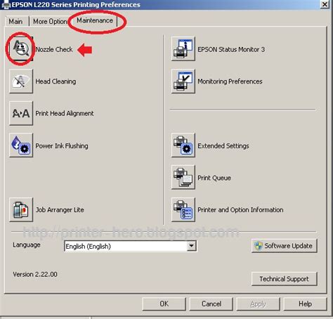The height and width of the screenshot is (319, 333).
Task: Click the "Language" label text
Action: point(27,245)
